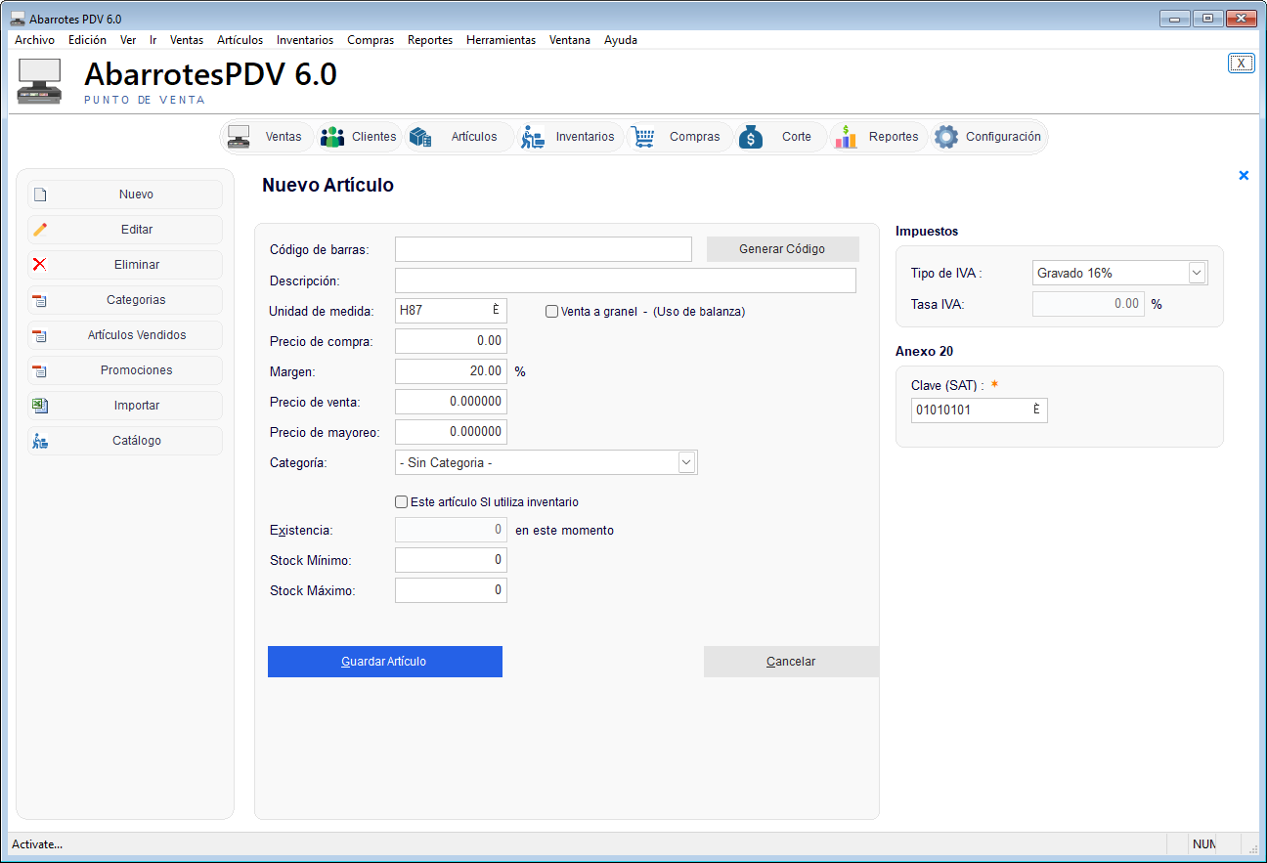Open the Inventarios menu in menu bar

(305, 40)
